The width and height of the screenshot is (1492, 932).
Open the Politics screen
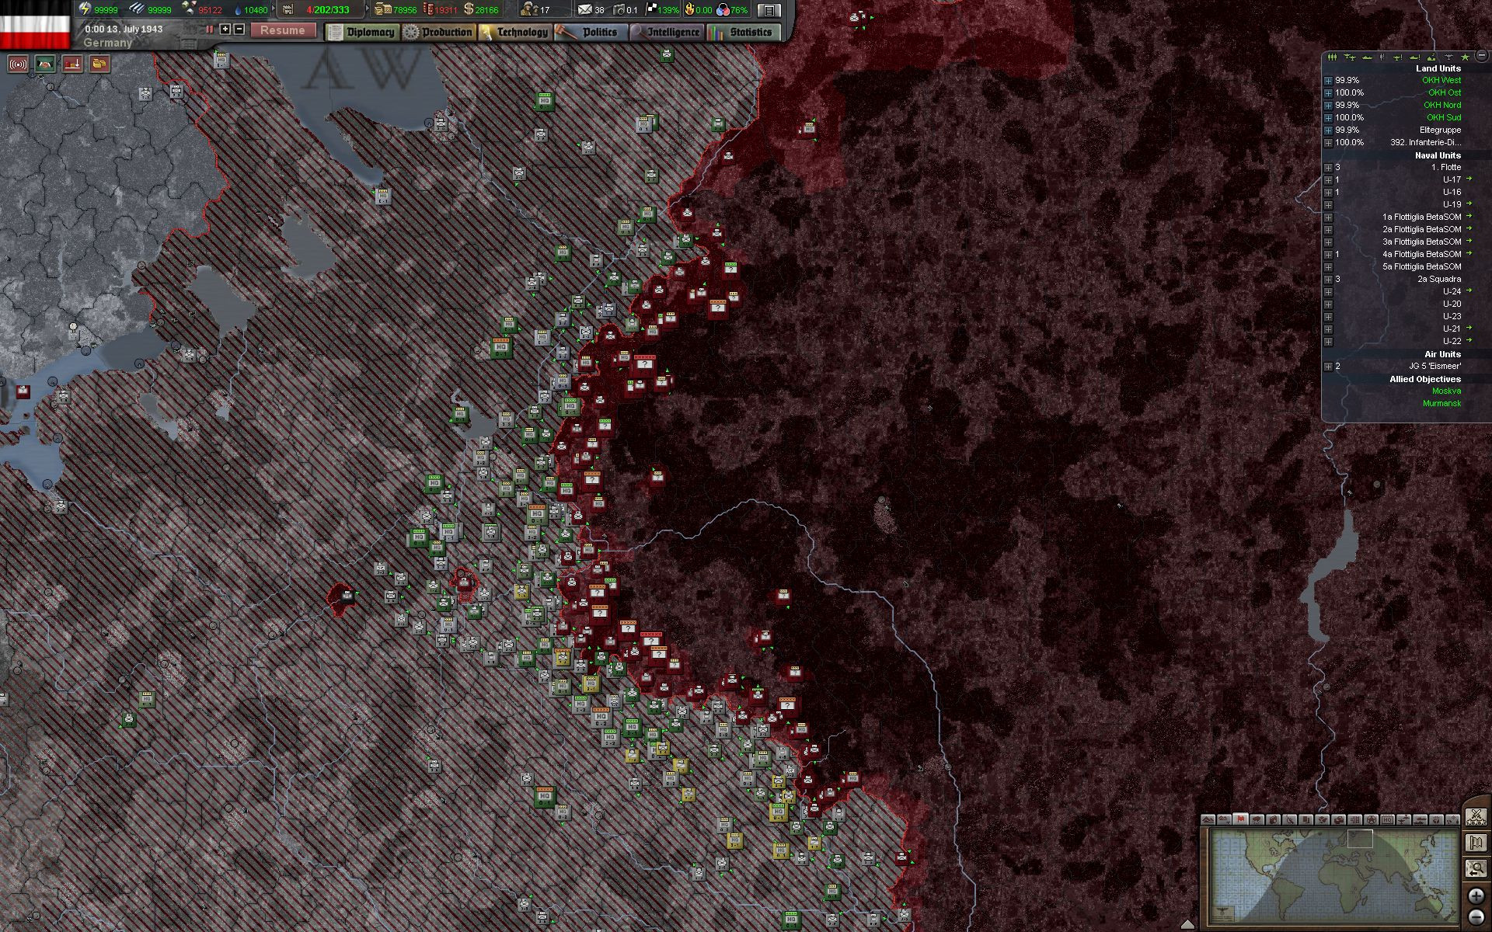[x=591, y=32]
